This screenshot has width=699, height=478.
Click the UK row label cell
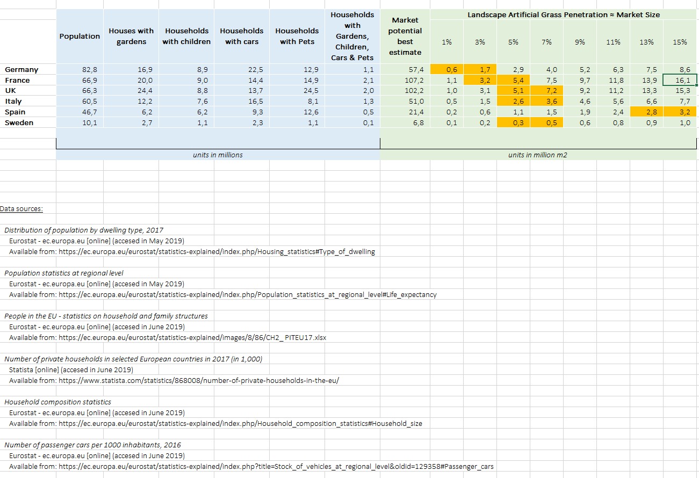point(28,91)
